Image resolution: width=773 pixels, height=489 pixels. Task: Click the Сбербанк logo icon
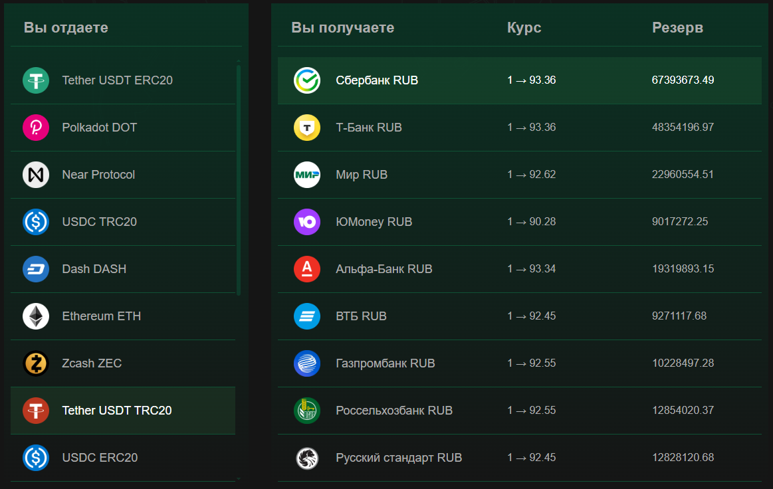click(307, 80)
